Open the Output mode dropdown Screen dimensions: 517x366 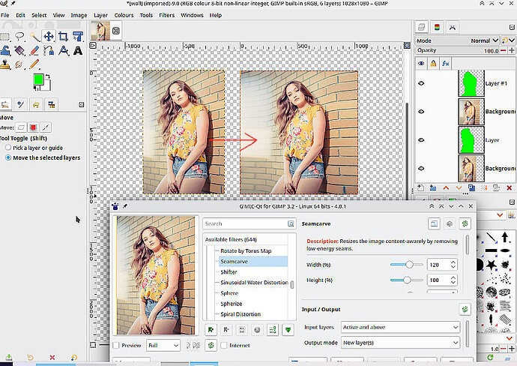[x=400, y=343]
